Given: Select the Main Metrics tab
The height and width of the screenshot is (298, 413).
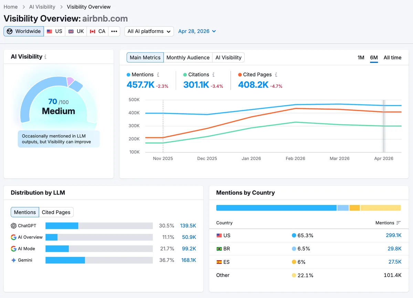Looking at the screenshot, I should tap(145, 57).
